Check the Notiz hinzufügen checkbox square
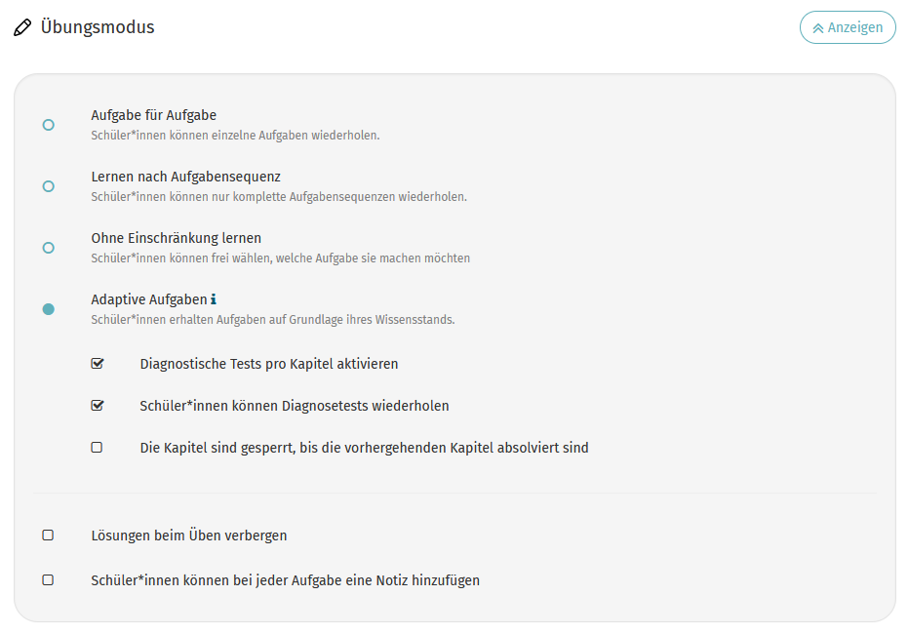 pyautogui.click(x=48, y=580)
